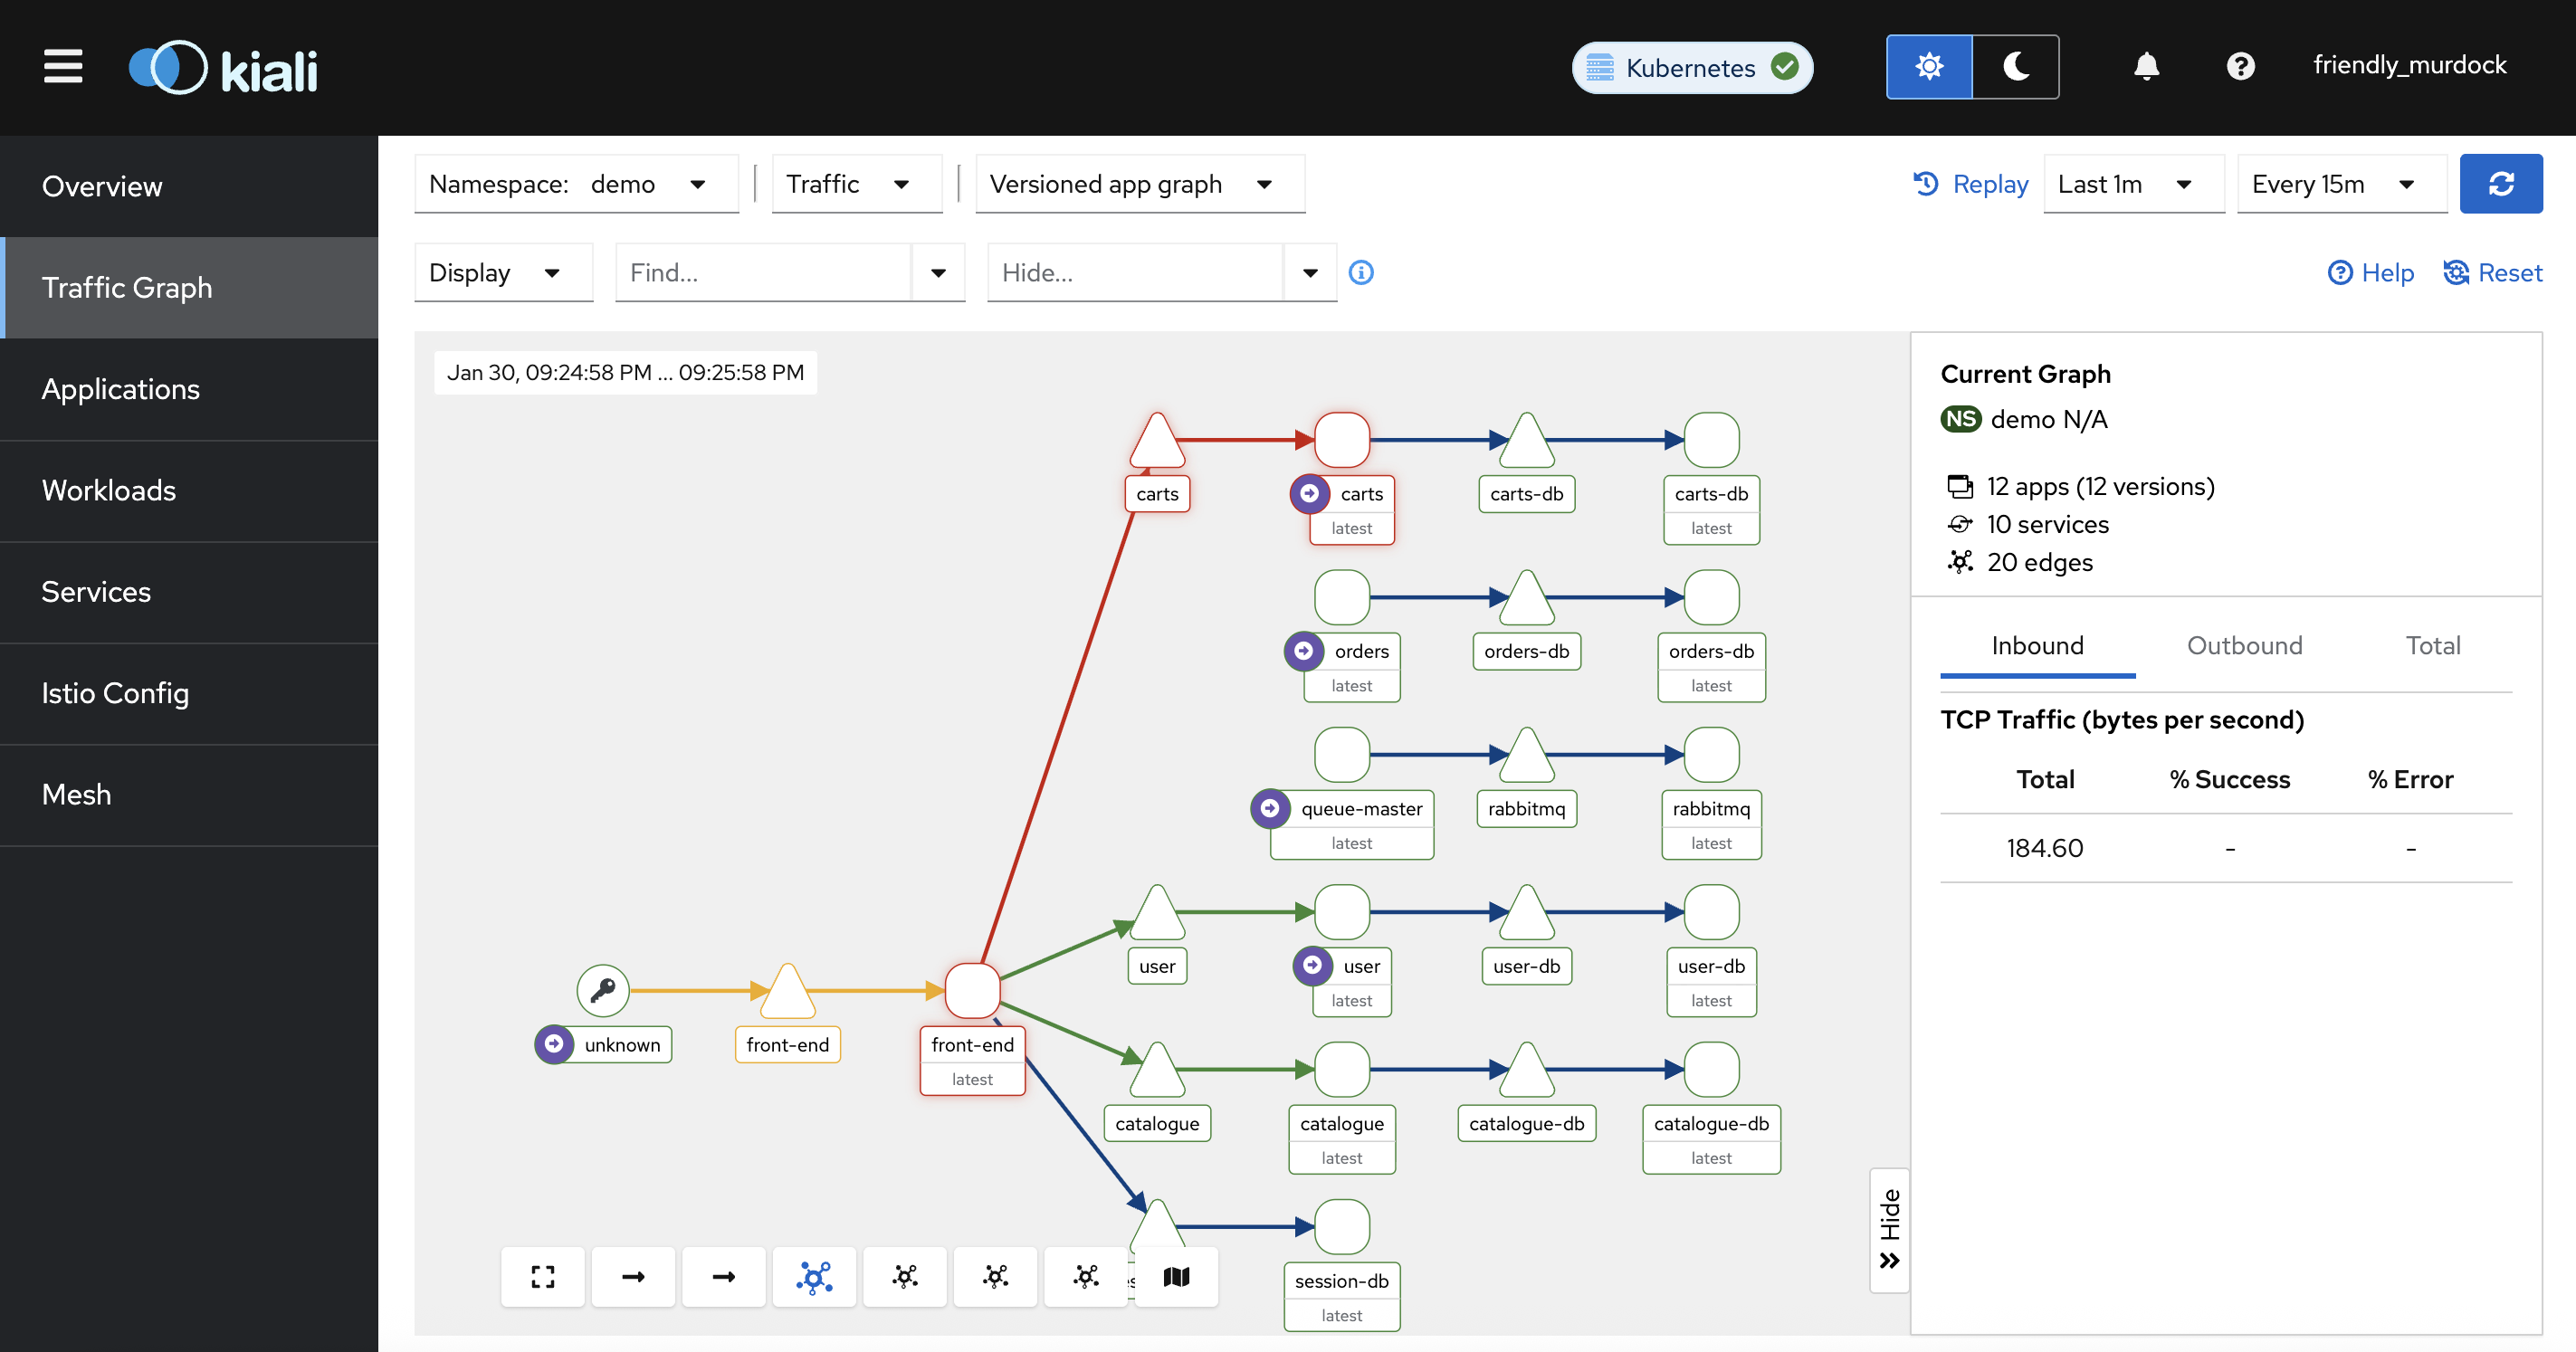
Task: Open the Namespace demo dropdown
Action: coord(575,184)
